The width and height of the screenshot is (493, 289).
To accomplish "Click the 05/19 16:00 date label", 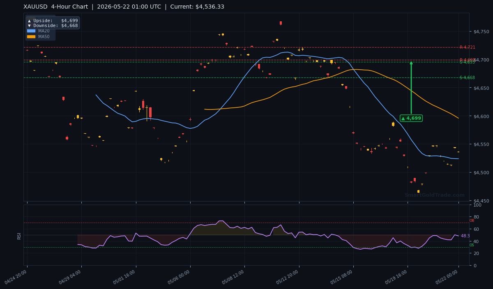I will (x=396, y=277).
